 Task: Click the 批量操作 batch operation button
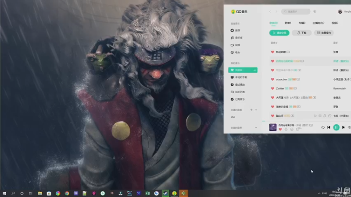tap(324, 33)
